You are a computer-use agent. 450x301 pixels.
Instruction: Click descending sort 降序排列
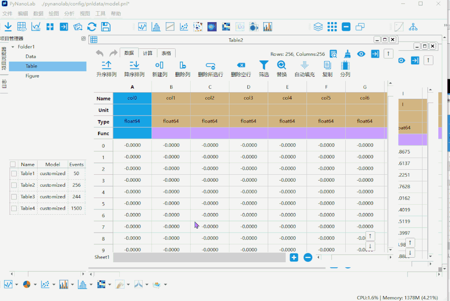[134, 69]
